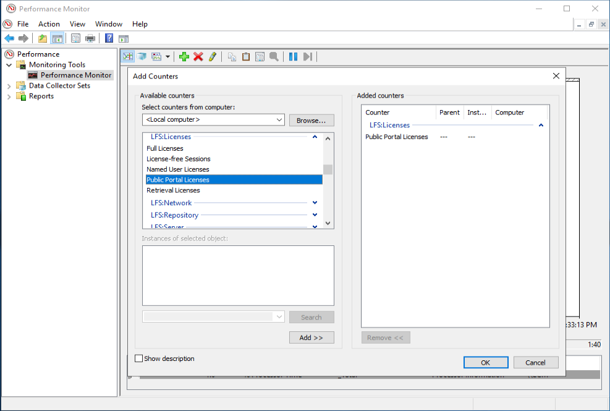The image size is (610, 411).
Task: Toggle the Show/Hide Console Tree icon
Action: [x=57, y=38]
